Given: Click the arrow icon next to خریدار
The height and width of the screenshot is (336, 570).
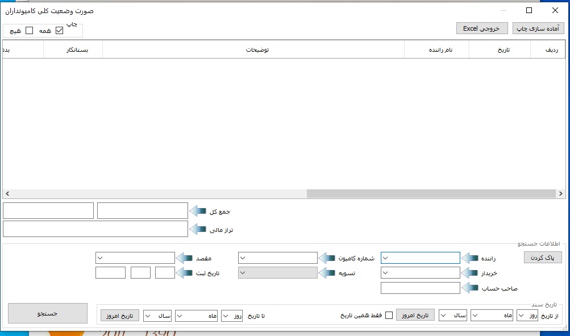Looking at the screenshot, I should 469,273.
